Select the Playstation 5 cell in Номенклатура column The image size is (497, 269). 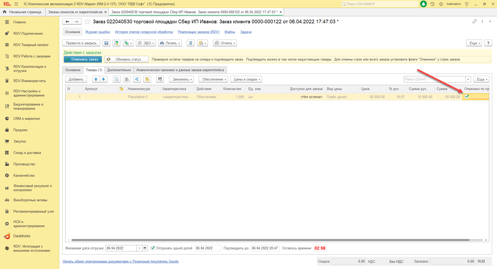[143, 97]
